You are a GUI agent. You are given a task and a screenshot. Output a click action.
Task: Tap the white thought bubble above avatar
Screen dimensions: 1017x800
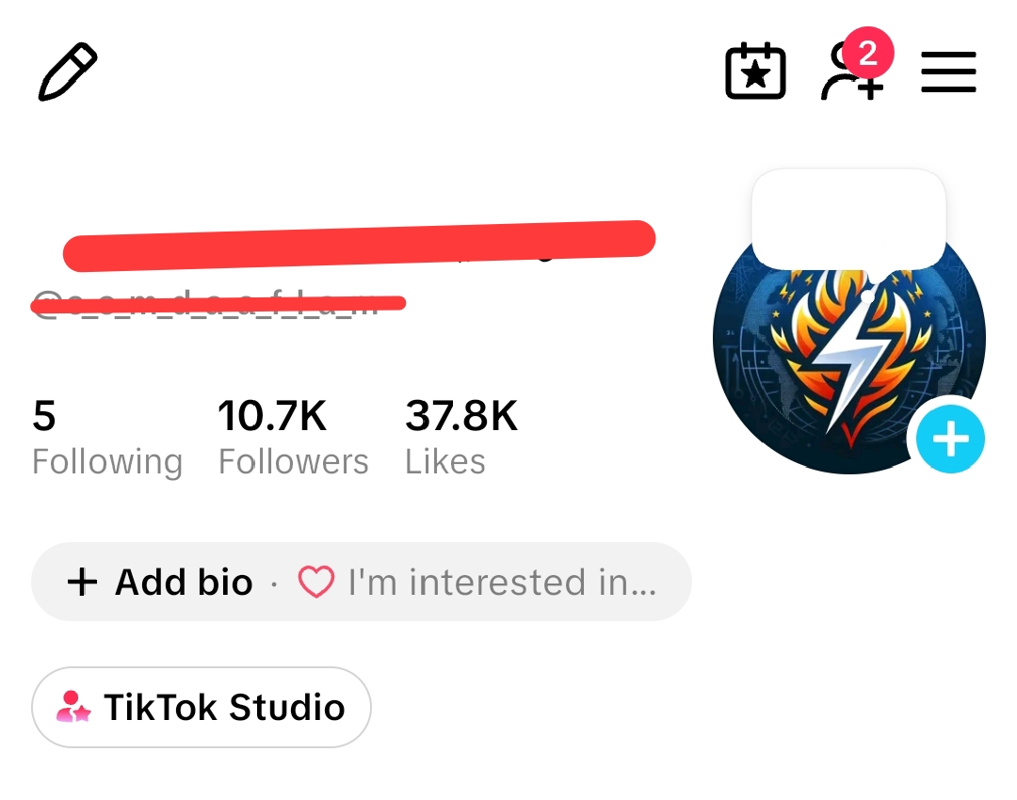[x=848, y=219]
